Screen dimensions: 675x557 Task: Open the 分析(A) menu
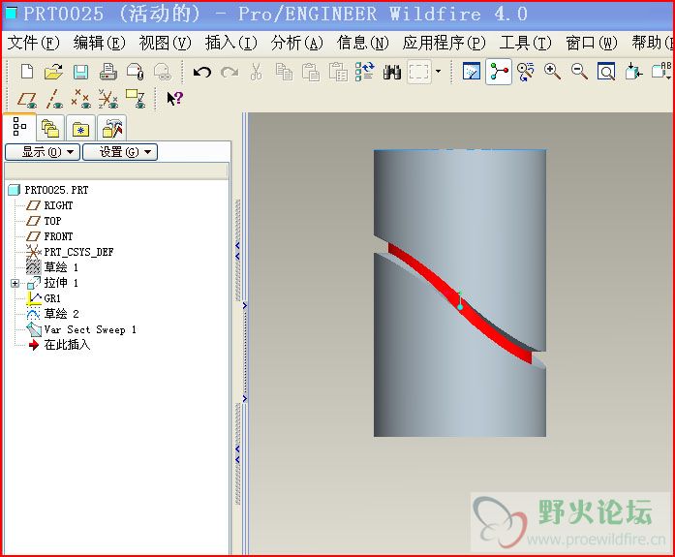coord(296,43)
